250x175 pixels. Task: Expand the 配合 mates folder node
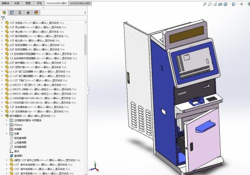(7, 120)
